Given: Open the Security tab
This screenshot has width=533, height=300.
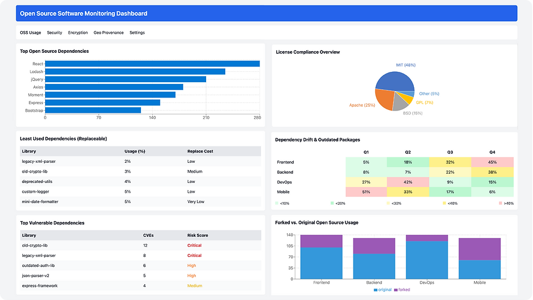Looking at the screenshot, I should [x=54, y=33].
